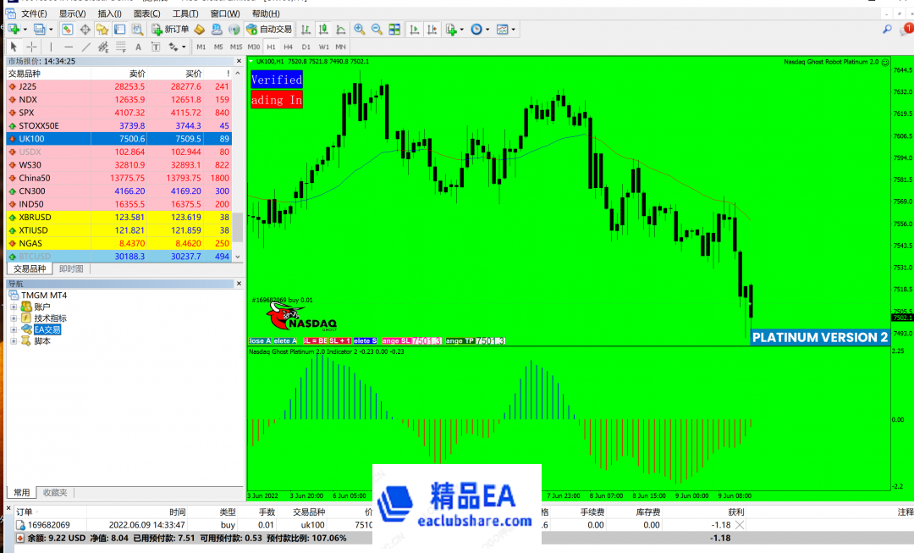Select the vertical line drawing tool
The image size is (914, 553).
click(x=51, y=47)
